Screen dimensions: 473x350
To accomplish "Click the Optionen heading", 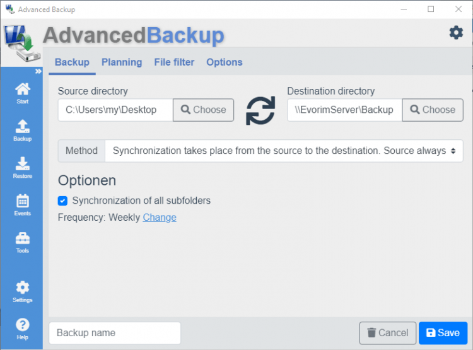I will 87,180.
